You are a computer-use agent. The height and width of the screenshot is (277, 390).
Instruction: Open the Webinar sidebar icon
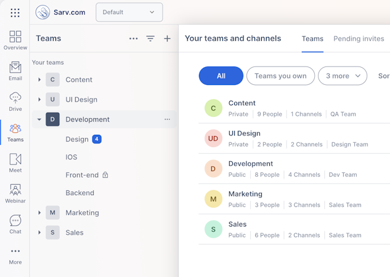(x=15, y=190)
